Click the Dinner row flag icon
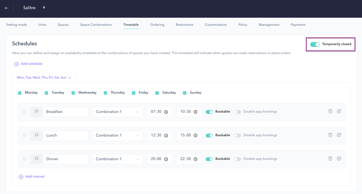 pyautogui.click(x=36, y=159)
